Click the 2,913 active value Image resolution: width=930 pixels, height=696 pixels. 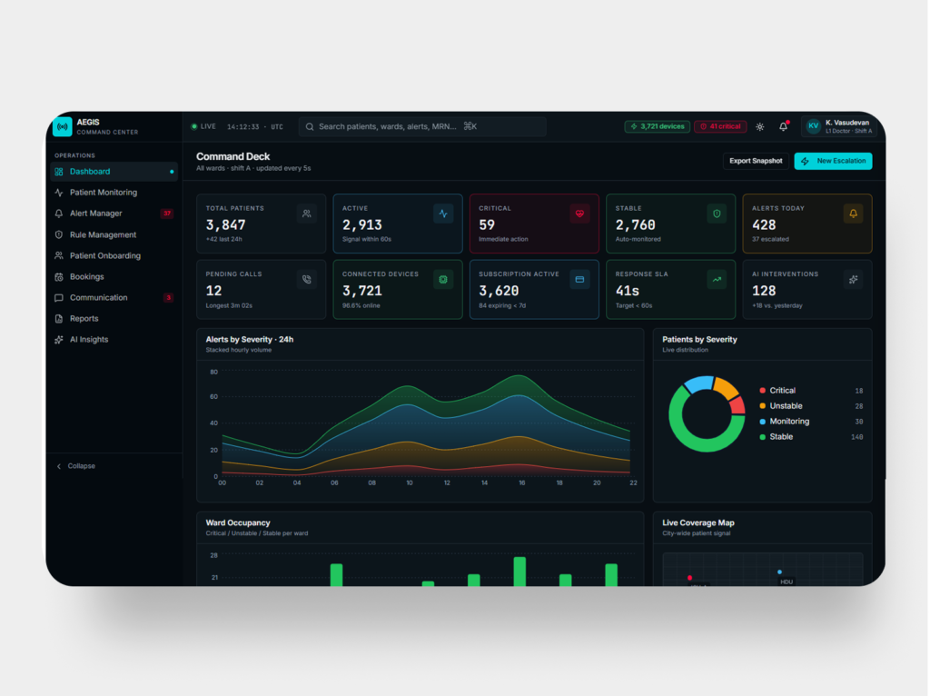coord(361,225)
